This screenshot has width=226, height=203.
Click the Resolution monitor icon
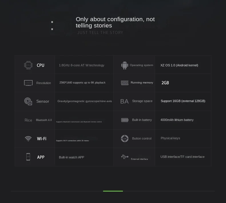28,83
